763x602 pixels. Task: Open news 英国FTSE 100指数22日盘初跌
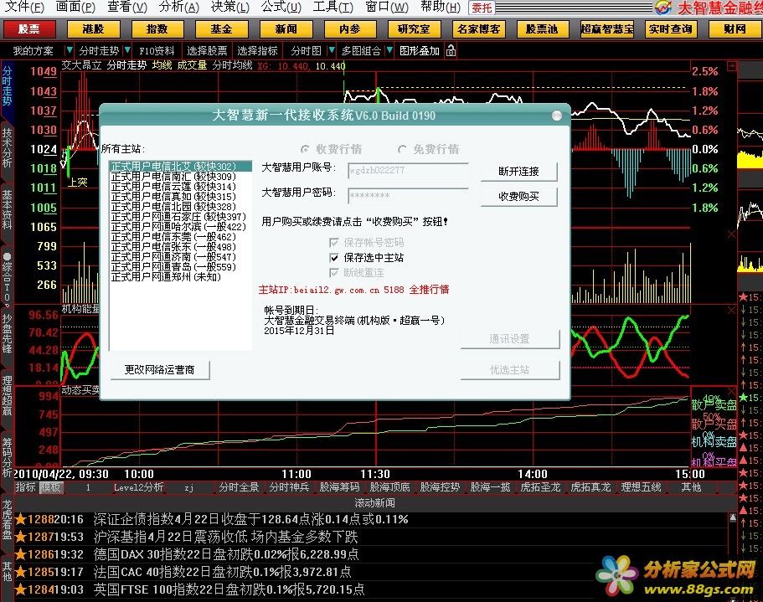coord(229,589)
